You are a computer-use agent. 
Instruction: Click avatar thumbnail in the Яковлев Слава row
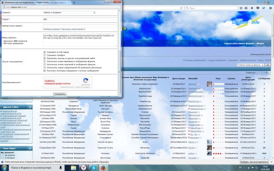coord(209,84)
